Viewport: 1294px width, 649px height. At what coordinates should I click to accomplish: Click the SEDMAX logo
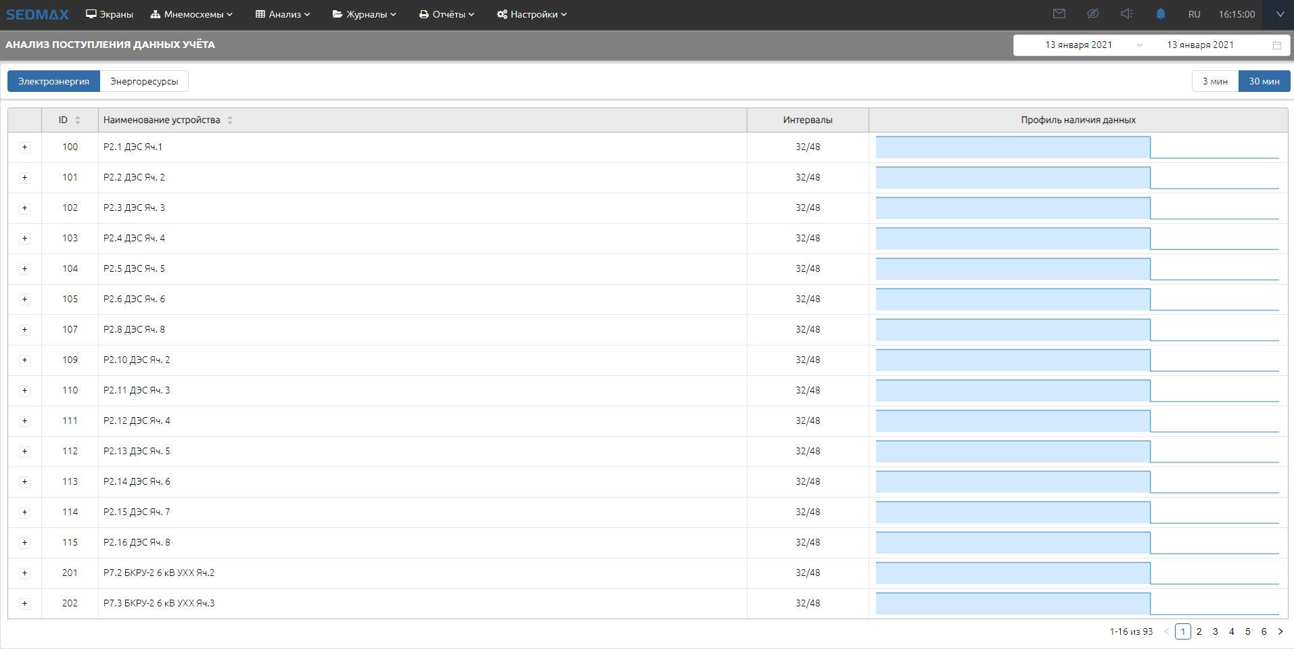[x=38, y=14]
